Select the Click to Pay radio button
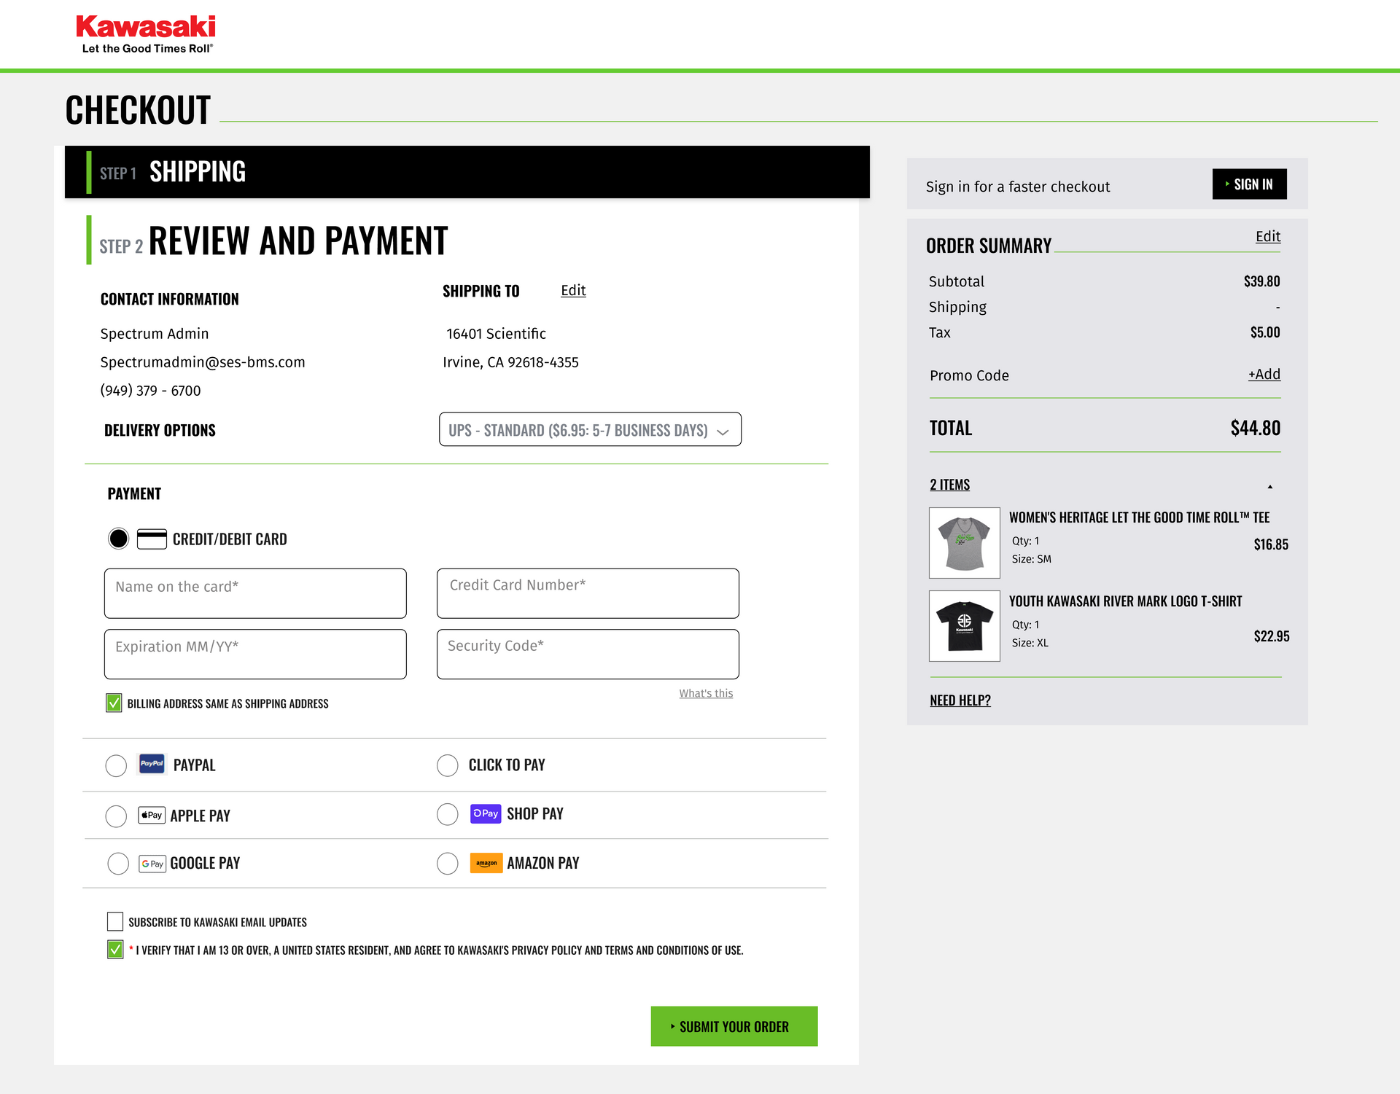Viewport: 1400px width, 1094px height. (447, 765)
